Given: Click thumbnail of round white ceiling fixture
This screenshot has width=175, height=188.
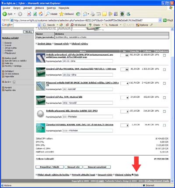Looking at the screenshot, I should click(x=40, y=114).
